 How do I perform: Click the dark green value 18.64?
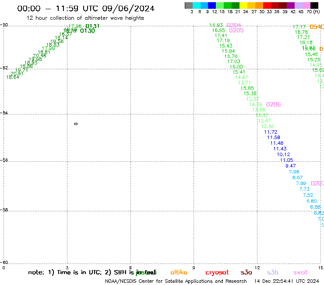pos(13,78)
